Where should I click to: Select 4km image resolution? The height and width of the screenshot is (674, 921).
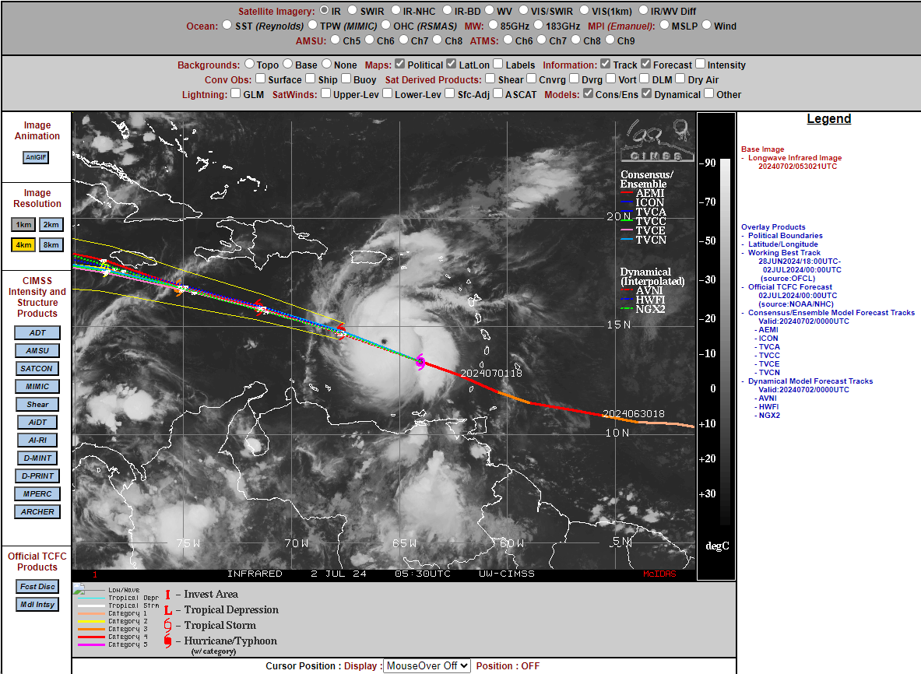[x=23, y=245]
